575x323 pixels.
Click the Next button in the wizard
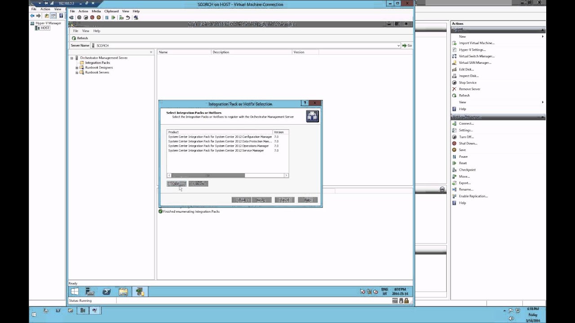[262, 200]
